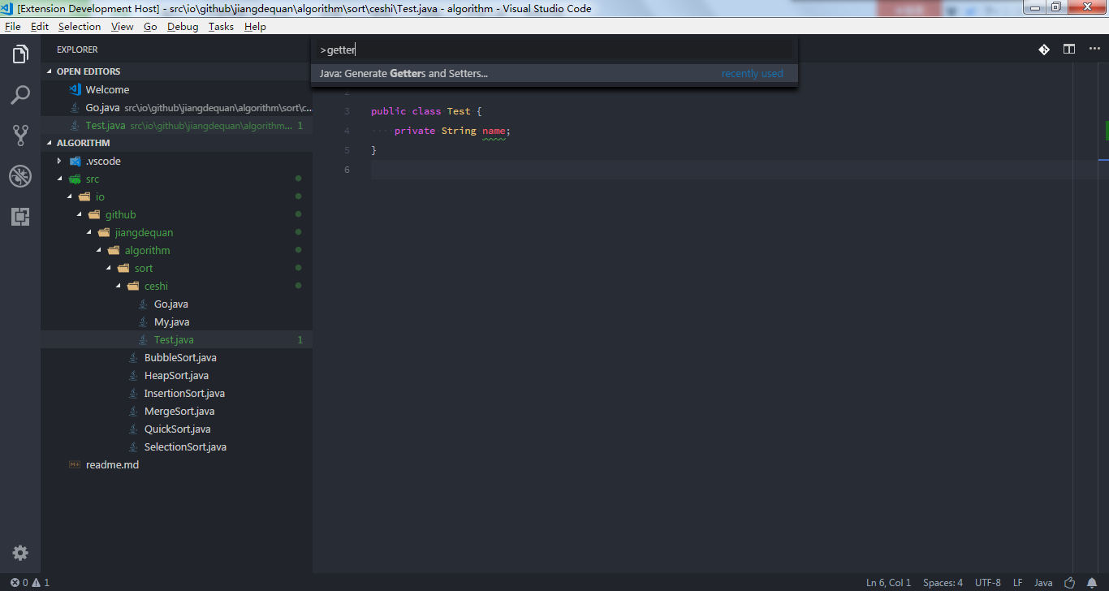Image resolution: width=1109 pixels, height=591 pixels.
Task: Open Go.java in open editors list
Action: coord(176,107)
